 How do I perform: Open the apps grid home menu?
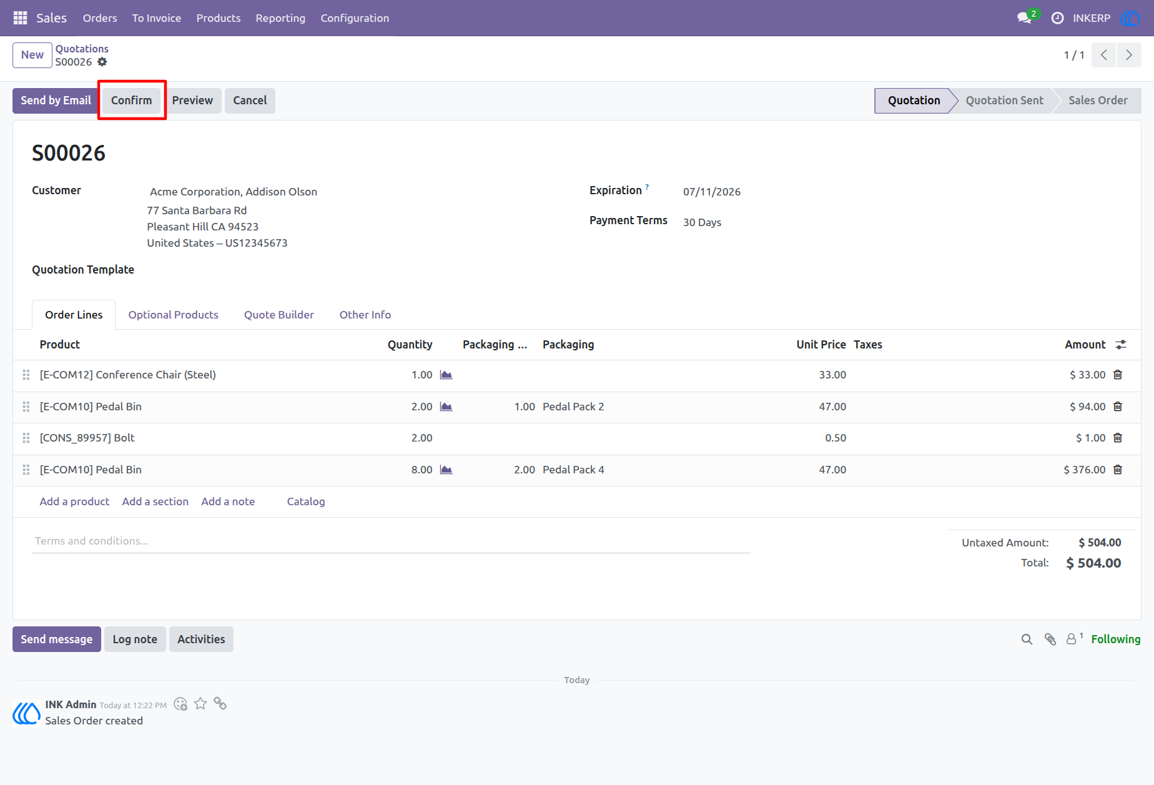click(20, 18)
